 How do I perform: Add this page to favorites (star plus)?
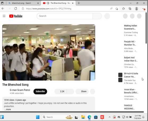[x=117, y=9]
